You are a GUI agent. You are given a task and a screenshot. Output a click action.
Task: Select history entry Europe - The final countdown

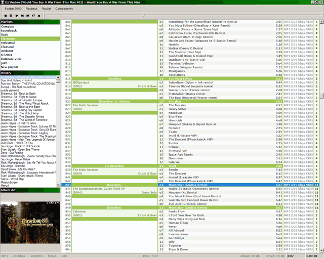click(x=28, y=87)
